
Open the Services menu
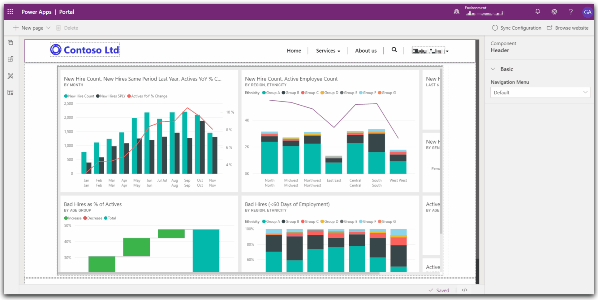(x=328, y=51)
